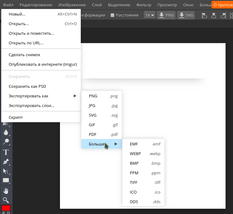Click the align left edges icon
Screen dimensions: 233x214
click(x=204, y=15)
